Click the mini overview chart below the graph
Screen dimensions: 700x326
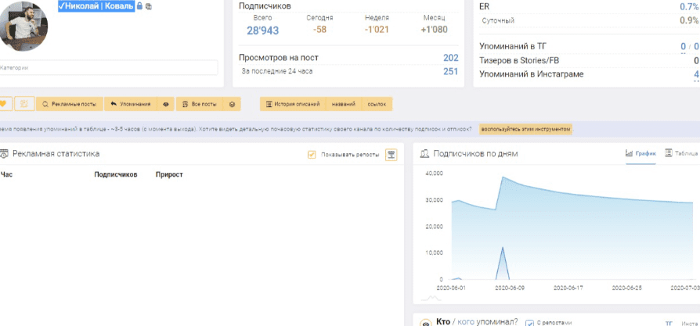point(431,298)
